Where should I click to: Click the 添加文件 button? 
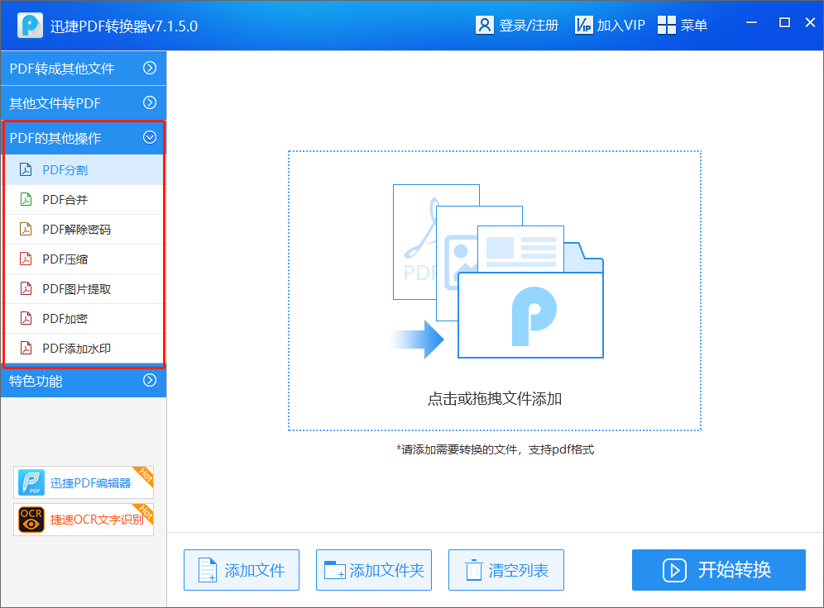tap(242, 570)
